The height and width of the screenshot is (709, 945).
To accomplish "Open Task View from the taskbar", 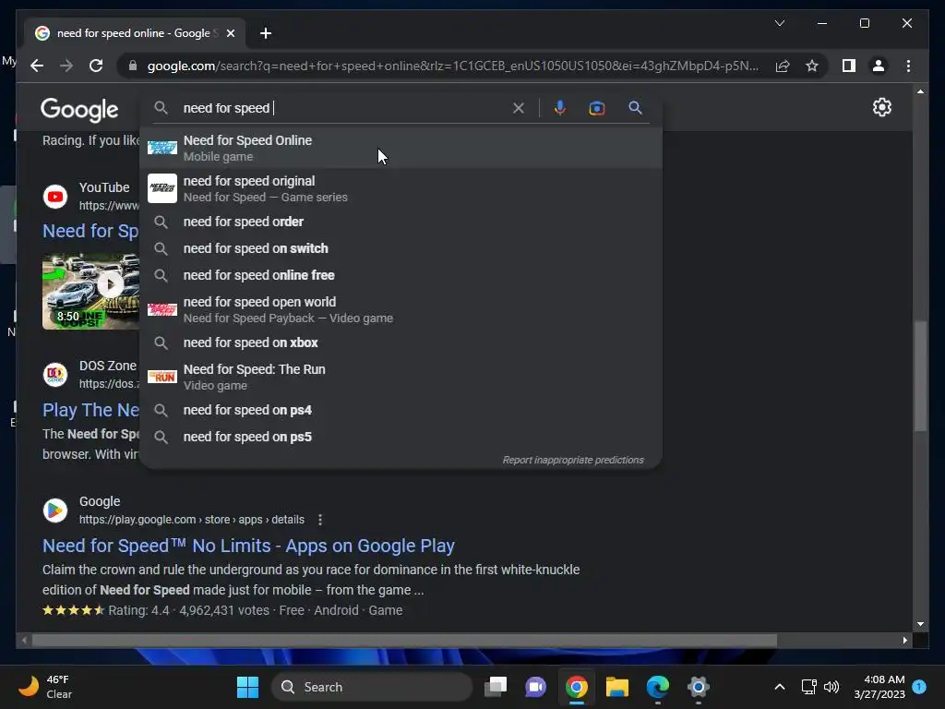I will coord(496,687).
